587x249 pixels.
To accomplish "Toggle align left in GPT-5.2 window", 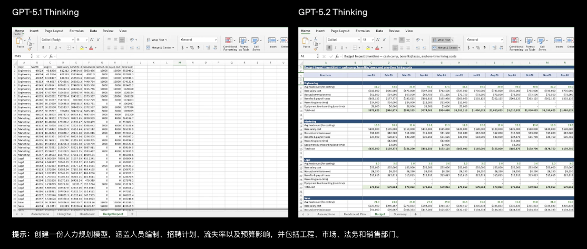I will click(x=395, y=47).
